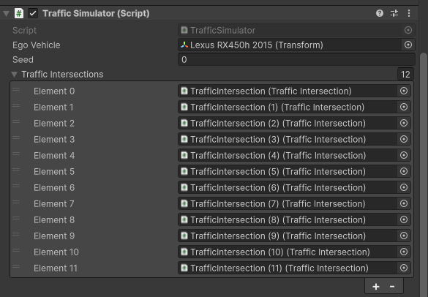Click the Traffic Intersections array size field
The width and height of the screenshot is (428, 297).
405,75
